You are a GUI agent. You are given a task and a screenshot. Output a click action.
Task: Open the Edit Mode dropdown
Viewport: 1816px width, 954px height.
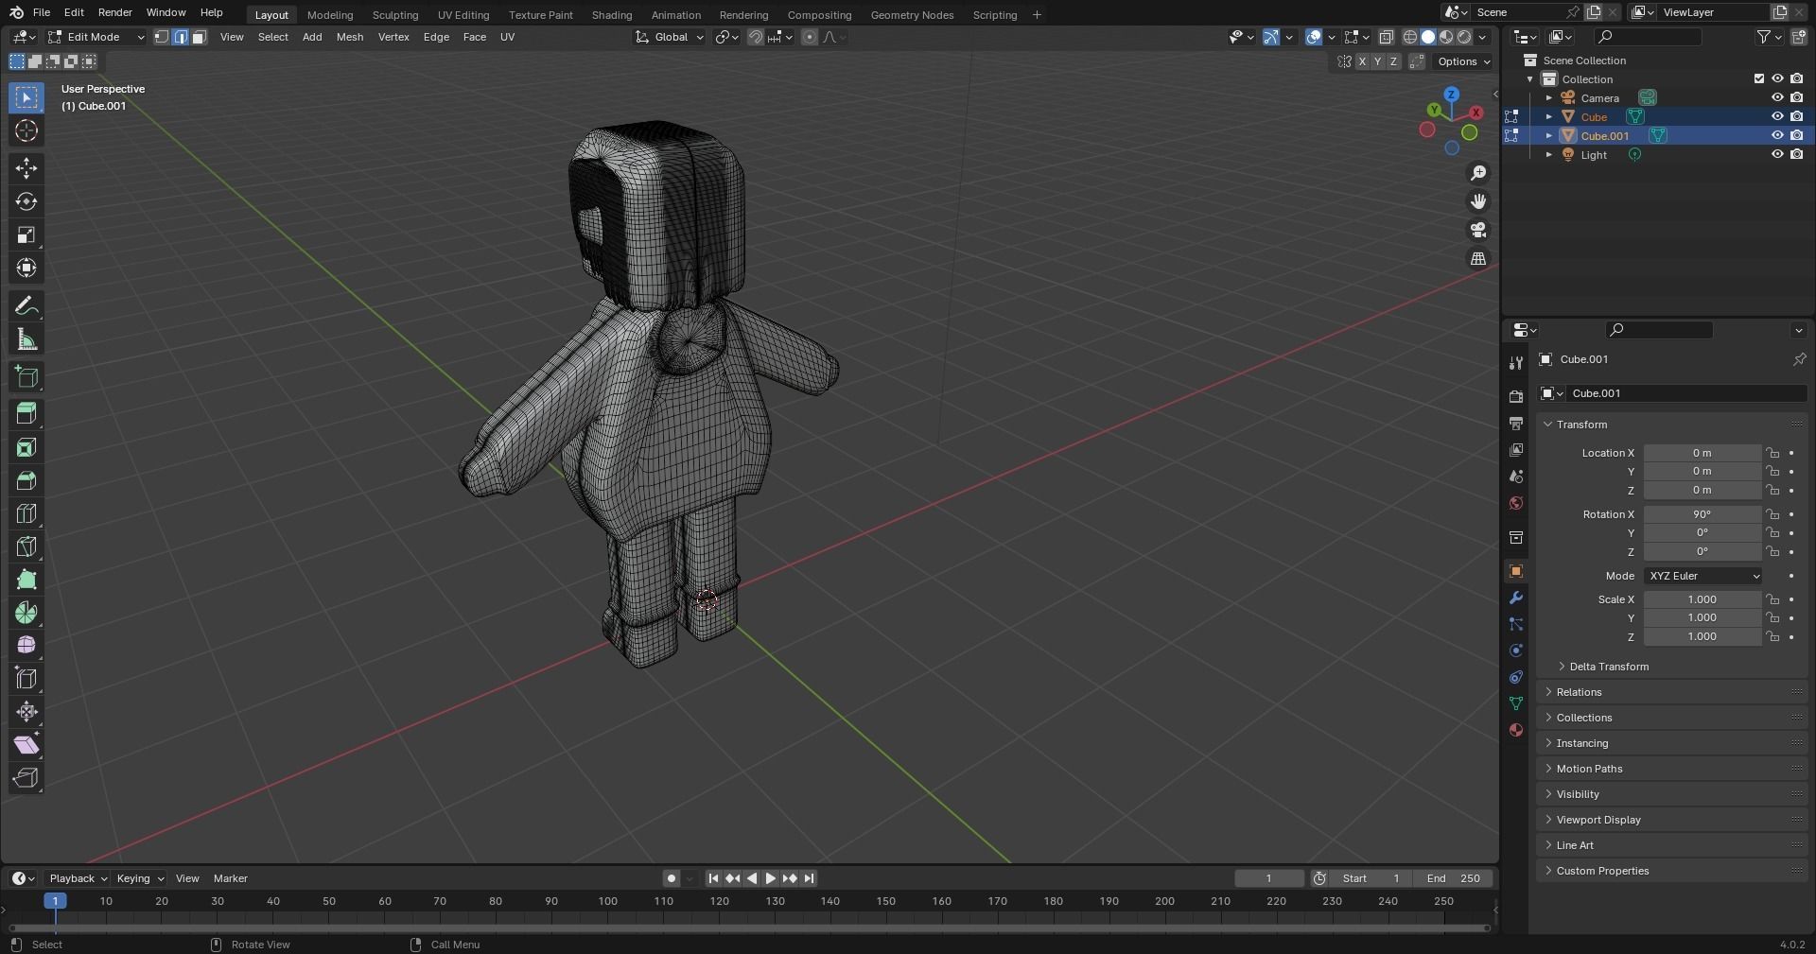pyautogui.click(x=96, y=37)
